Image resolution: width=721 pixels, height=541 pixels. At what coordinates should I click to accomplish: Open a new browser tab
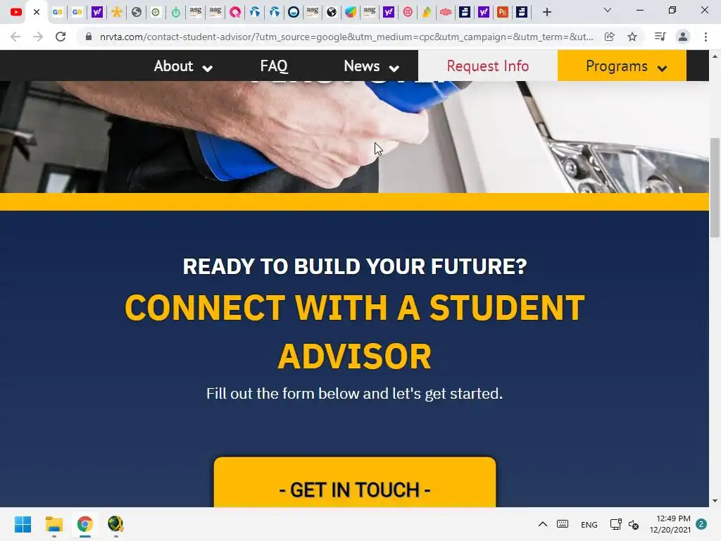click(x=546, y=12)
